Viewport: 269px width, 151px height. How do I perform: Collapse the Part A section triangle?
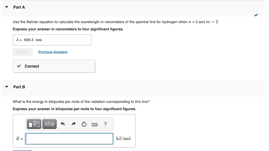(x=7, y=7)
